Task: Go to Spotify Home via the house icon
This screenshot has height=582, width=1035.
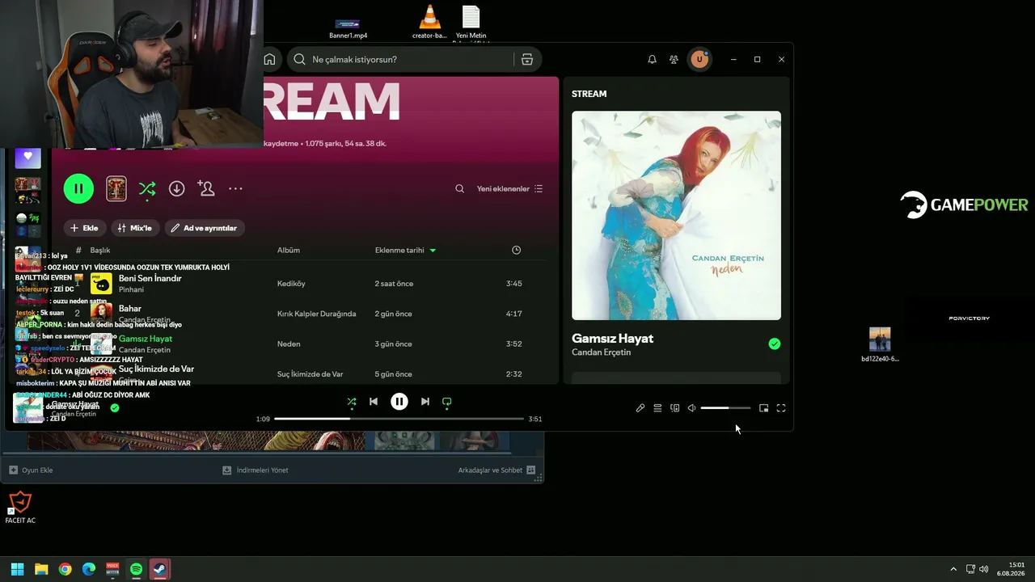Action: (x=269, y=59)
